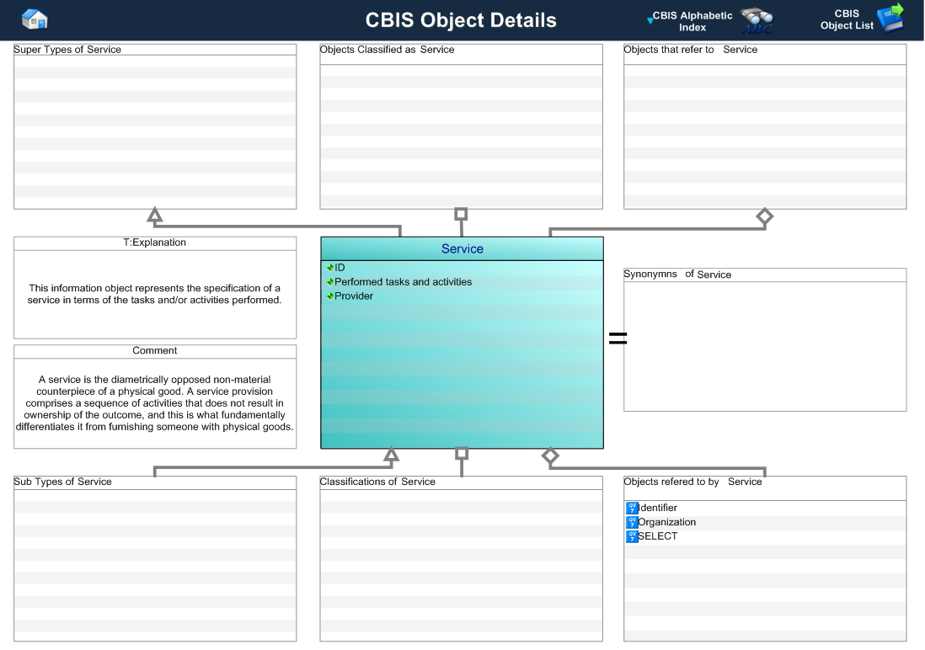This screenshot has height=650, width=925.
Task: Open the SELECT referenced object
Action: [657, 536]
